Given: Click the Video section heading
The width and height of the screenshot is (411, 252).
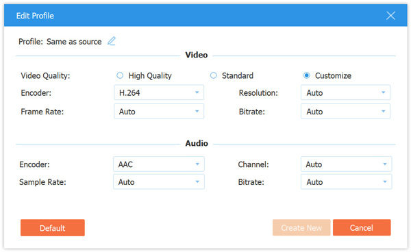Looking at the screenshot, I should tap(197, 55).
